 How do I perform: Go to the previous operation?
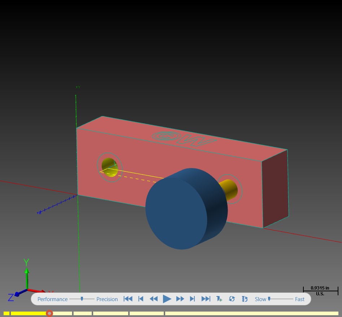pyautogui.click(x=141, y=299)
